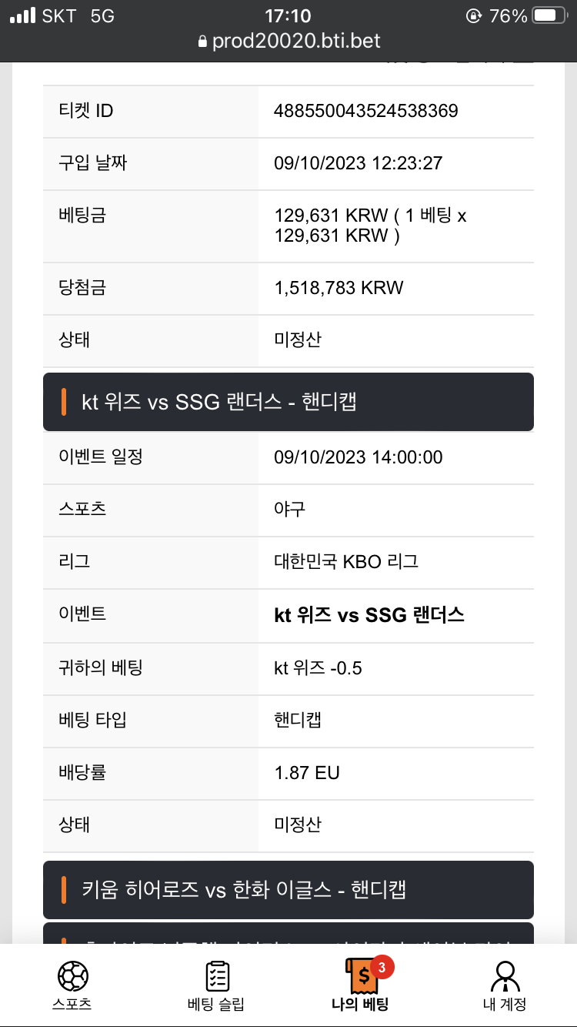Open the 스포츠 soccer ball icon
Viewport: 577px width, 1027px height.
coord(72,976)
